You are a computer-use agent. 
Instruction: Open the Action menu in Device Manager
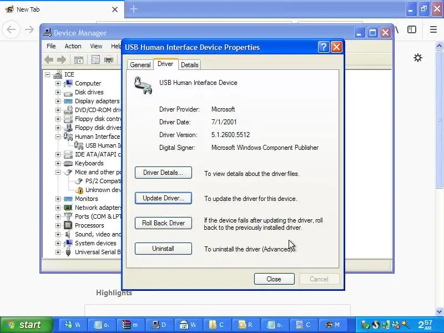point(73,46)
